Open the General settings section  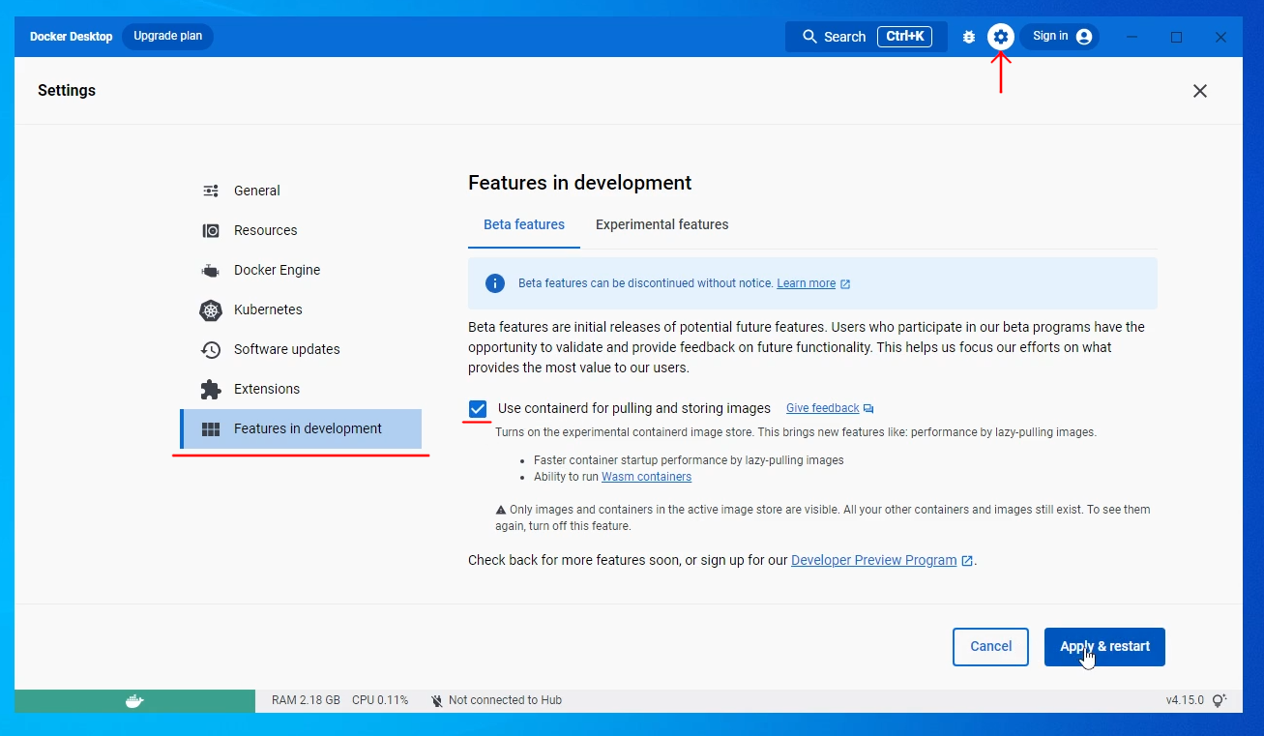click(x=301, y=191)
